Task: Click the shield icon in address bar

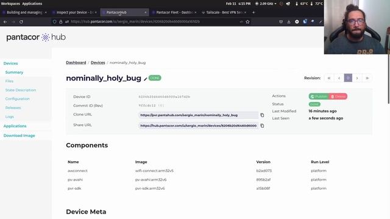Action: (55, 22)
